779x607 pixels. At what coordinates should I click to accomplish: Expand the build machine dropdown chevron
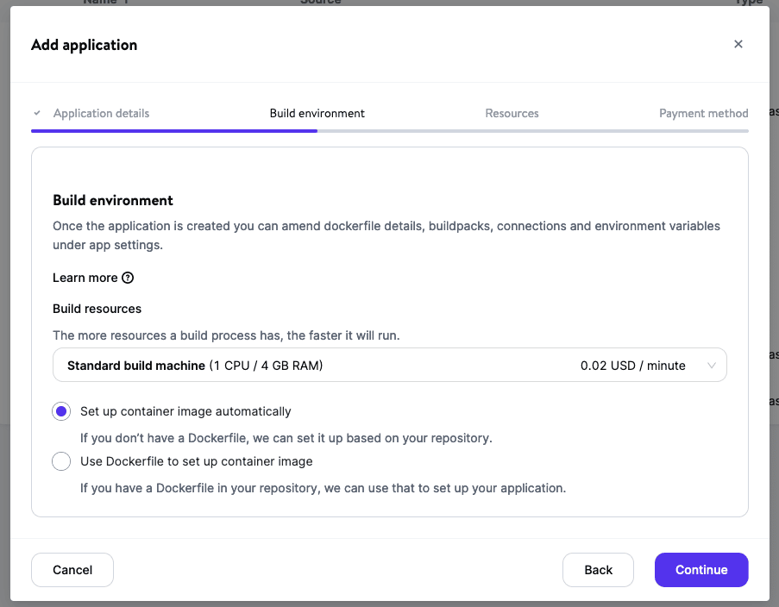pos(712,366)
